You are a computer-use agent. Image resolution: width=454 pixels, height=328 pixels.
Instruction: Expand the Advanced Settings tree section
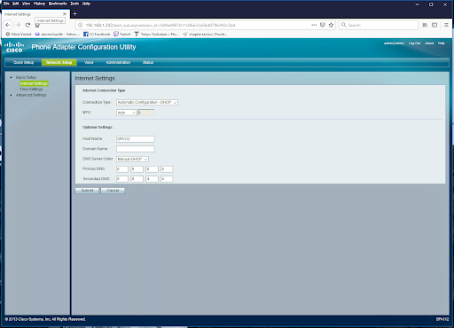click(12, 95)
